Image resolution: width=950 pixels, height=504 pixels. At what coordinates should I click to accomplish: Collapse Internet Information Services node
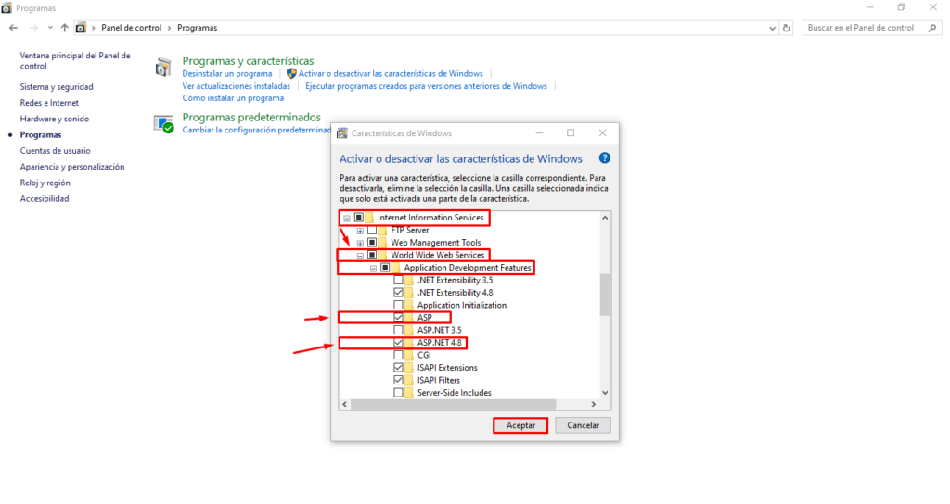[347, 218]
